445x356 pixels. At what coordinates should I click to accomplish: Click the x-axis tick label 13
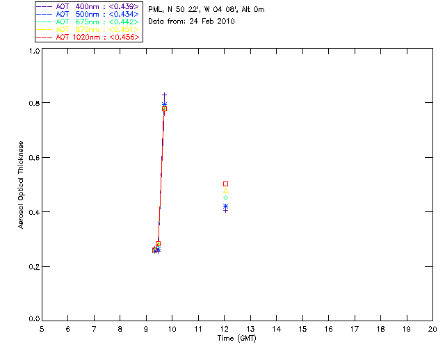(250, 329)
